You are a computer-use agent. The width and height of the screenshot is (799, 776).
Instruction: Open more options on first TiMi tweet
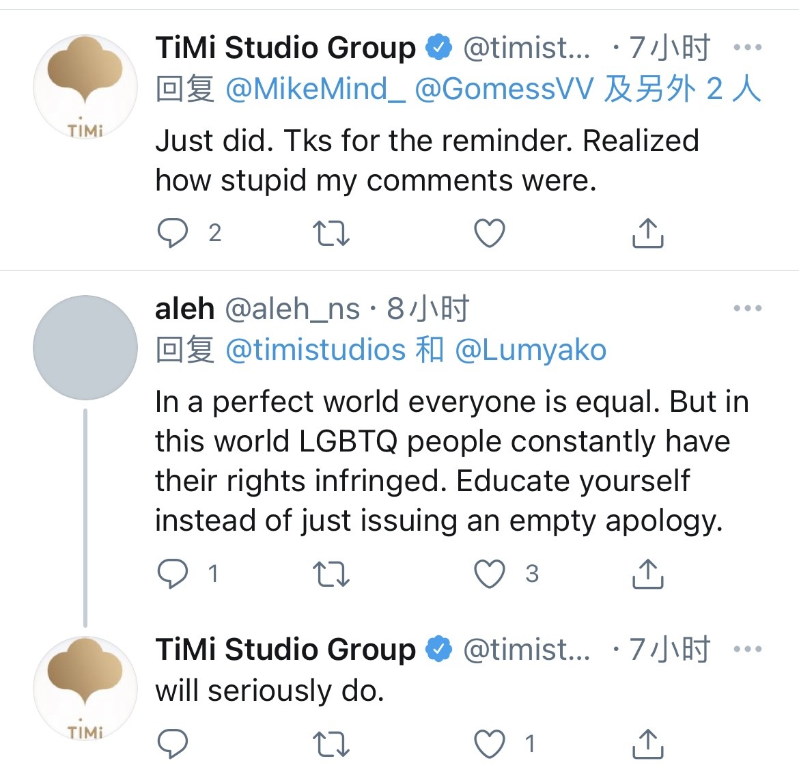click(747, 48)
